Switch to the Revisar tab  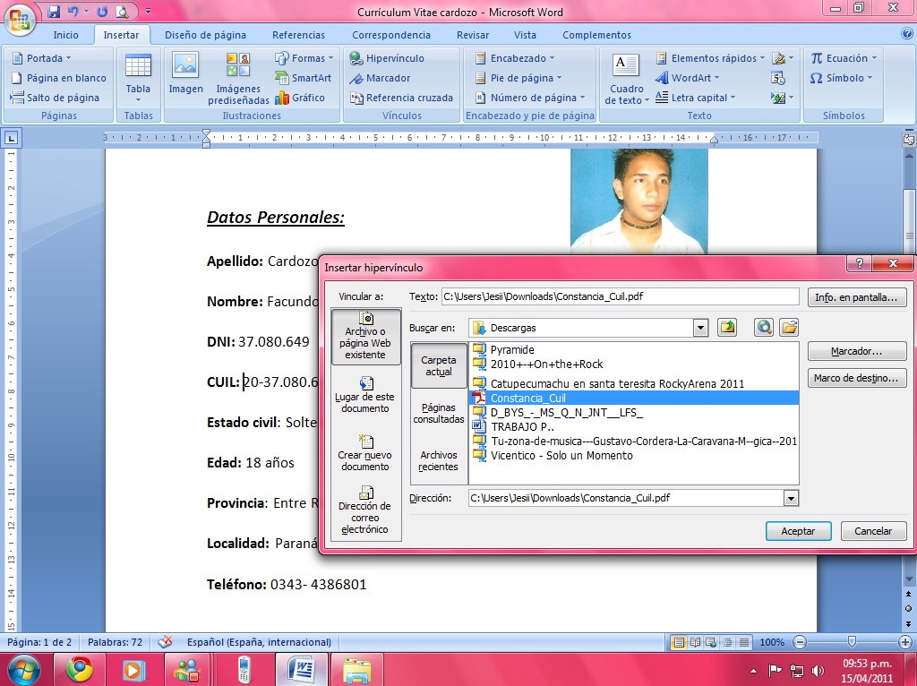(x=473, y=35)
